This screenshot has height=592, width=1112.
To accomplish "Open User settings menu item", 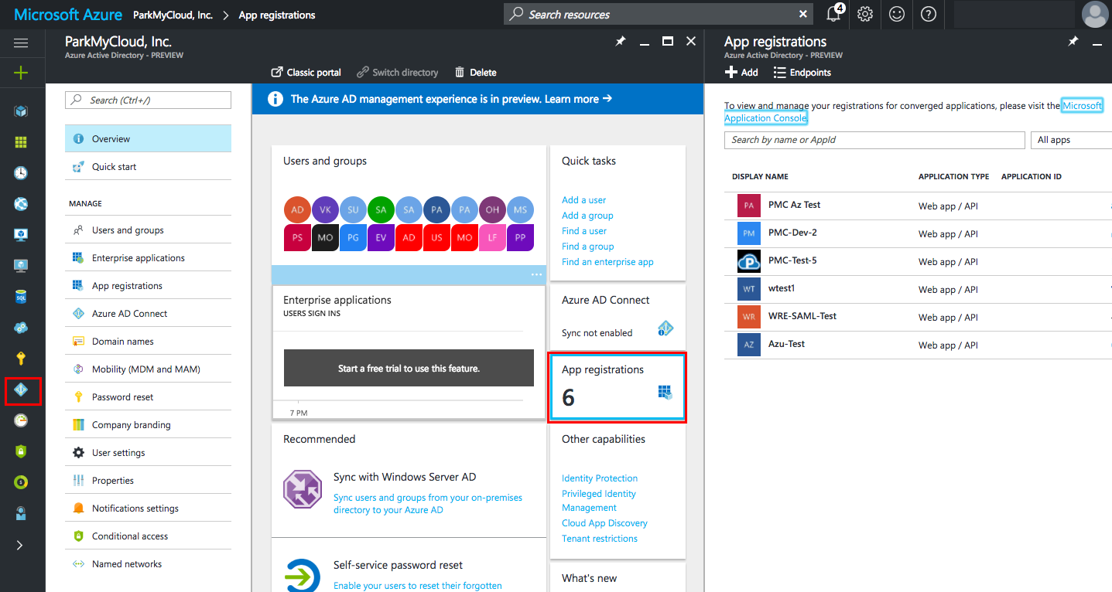I will click(x=148, y=453).
